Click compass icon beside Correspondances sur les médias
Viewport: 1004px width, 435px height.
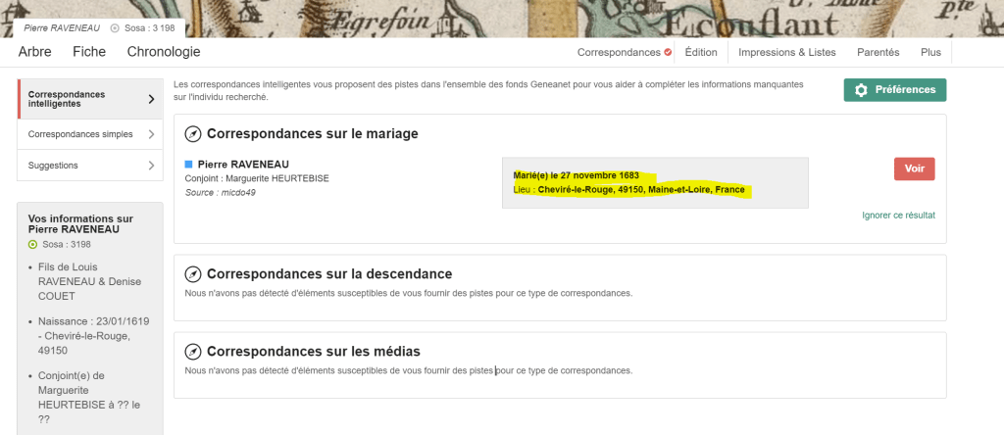[193, 352]
